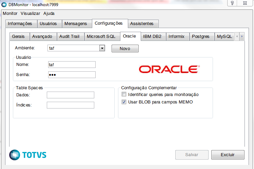This screenshot has height=169, width=254.
Task: Close the DBMonitor window
Action: (245, 3)
